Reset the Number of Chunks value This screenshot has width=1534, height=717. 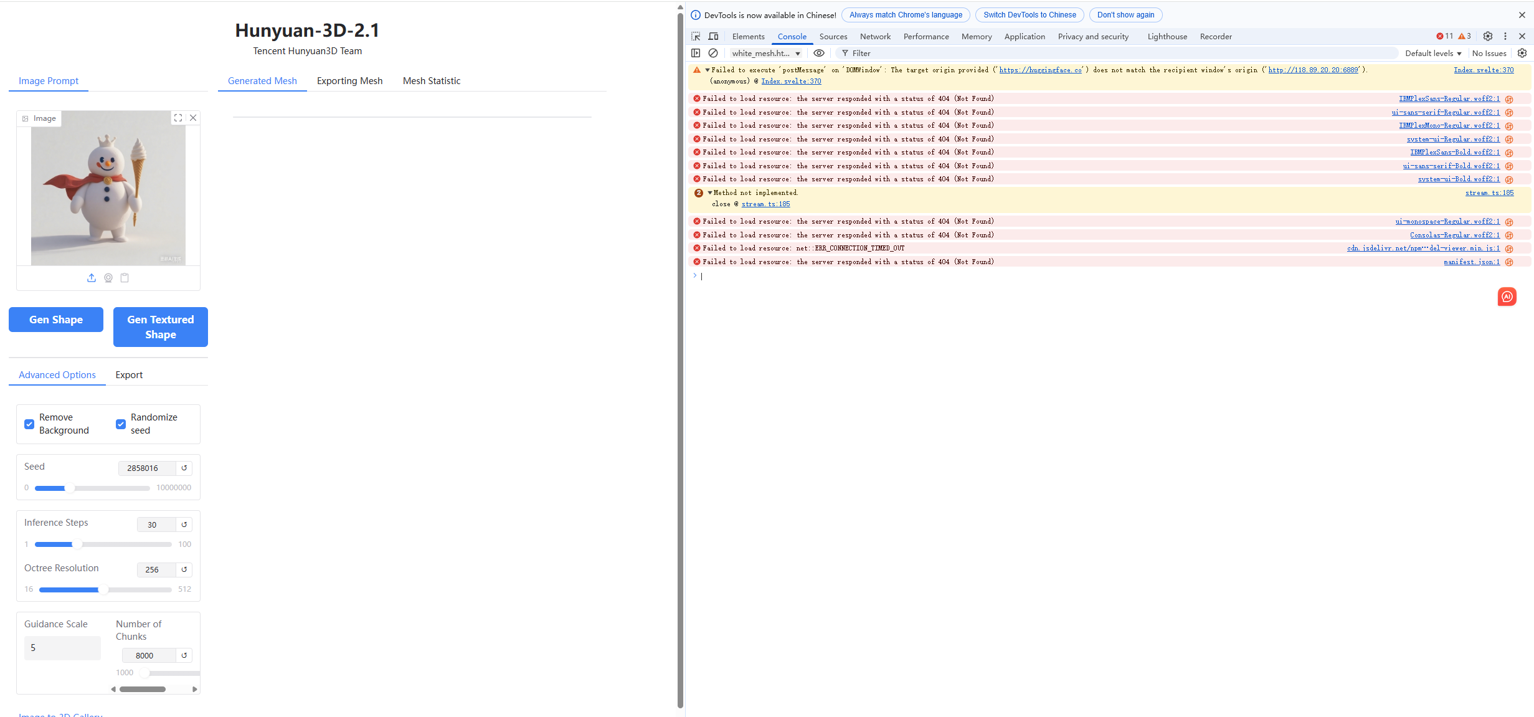[x=184, y=656]
